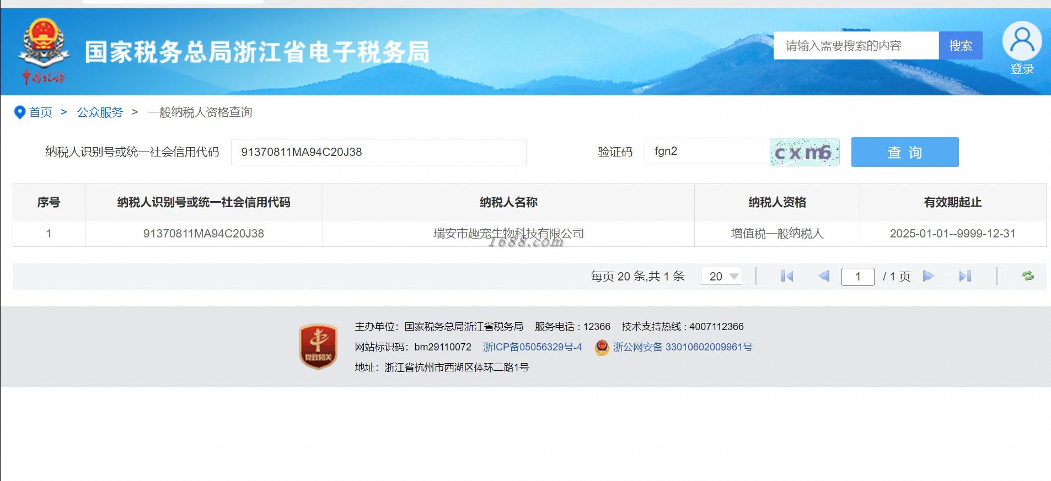Select the 瑞安市趣宠生物科技有限公司 cell
1051x481 pixels.
pos(508,234)
